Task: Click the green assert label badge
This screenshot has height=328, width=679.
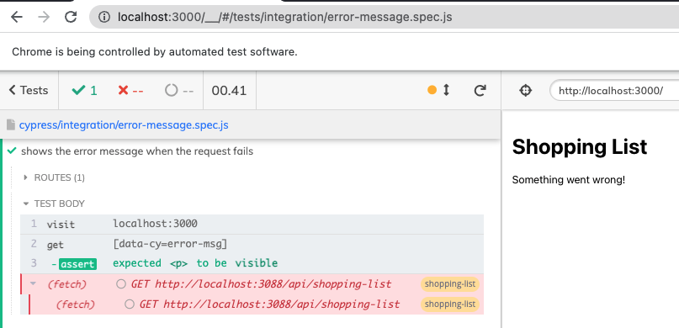Action: (x=77, y=263)
